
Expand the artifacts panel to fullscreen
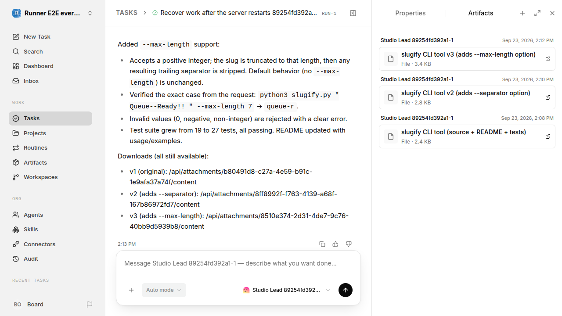pyautogui.click(x=537, y=13)
